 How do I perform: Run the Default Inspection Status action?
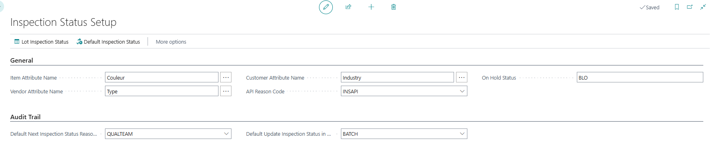(x=108, y=42)
